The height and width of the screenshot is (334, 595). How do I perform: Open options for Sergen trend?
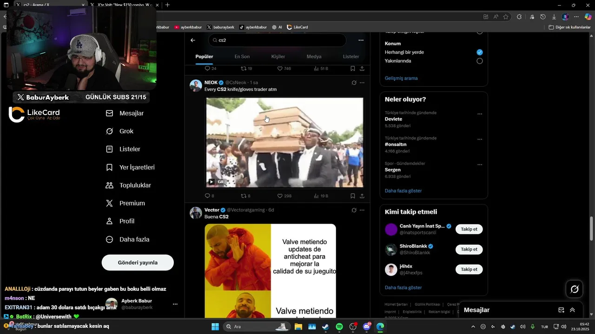point(480,165)
